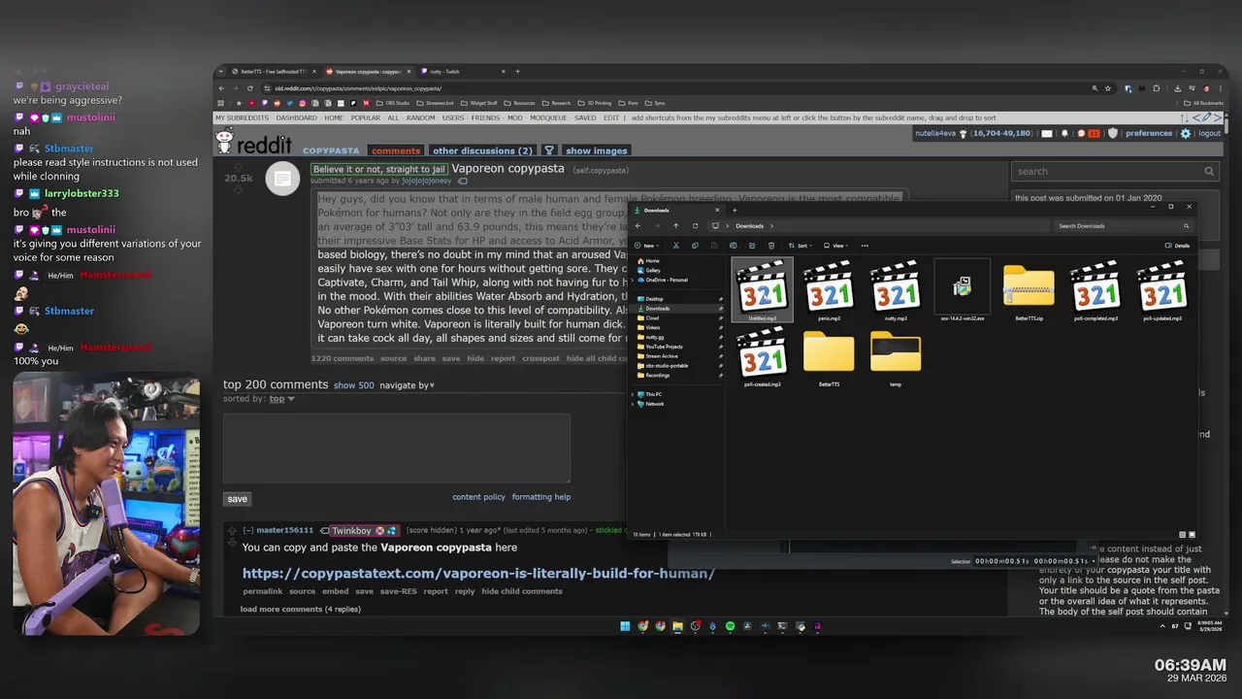
Task: Click the comment text area
Action: coord(397,449)
